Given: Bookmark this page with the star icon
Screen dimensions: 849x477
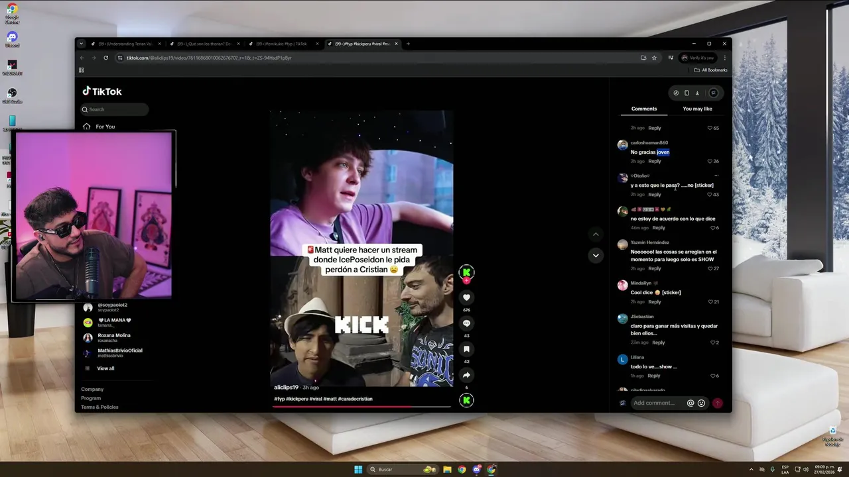Looking at the screenshot, I should [x=654, y=58].
